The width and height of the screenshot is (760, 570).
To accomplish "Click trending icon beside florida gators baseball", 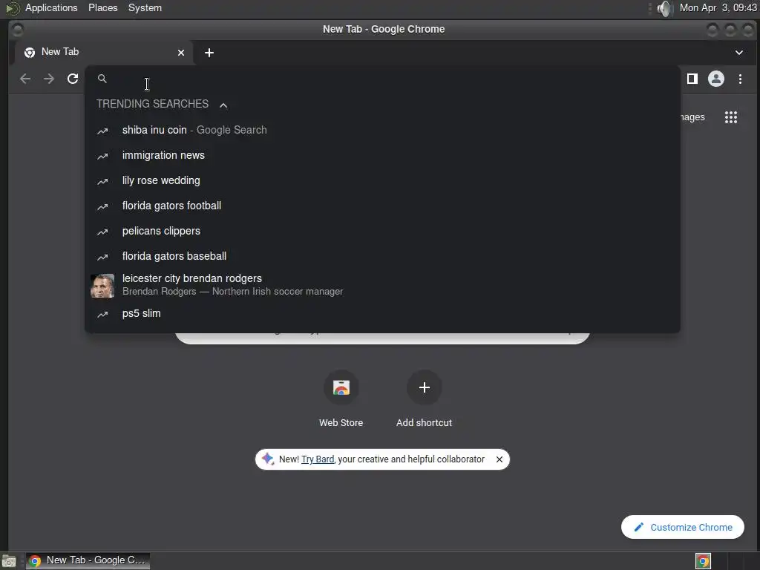I will (x=102, y=257).
